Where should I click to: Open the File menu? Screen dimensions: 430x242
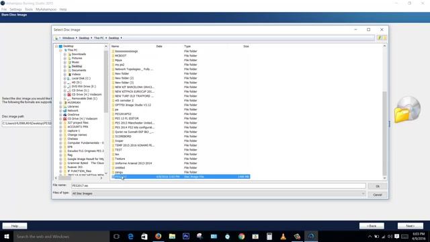pyautogui.click(x=4, y=9)
